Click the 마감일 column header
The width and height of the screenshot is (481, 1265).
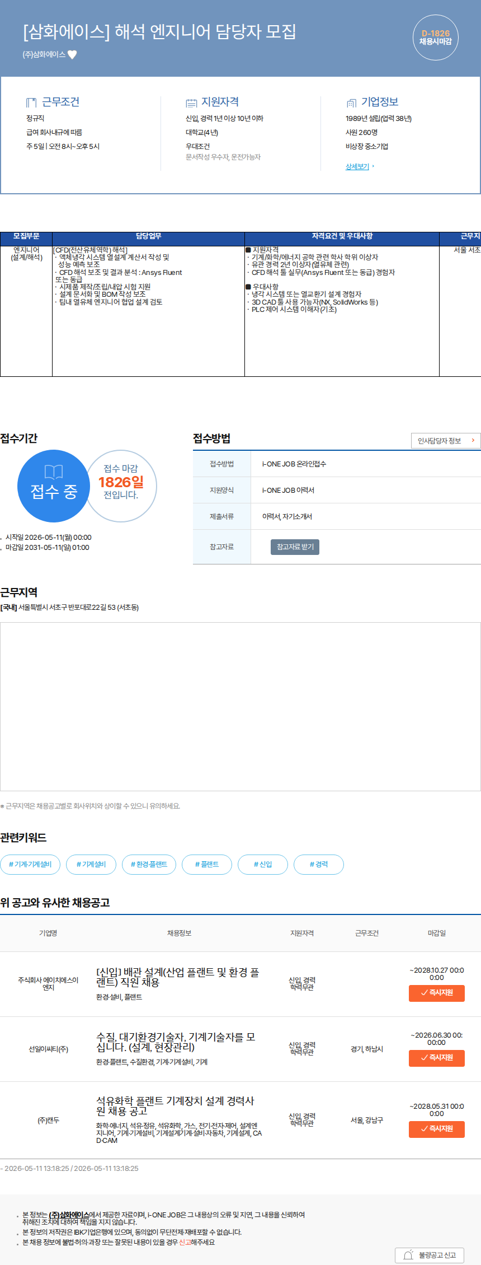click(437, 933)
